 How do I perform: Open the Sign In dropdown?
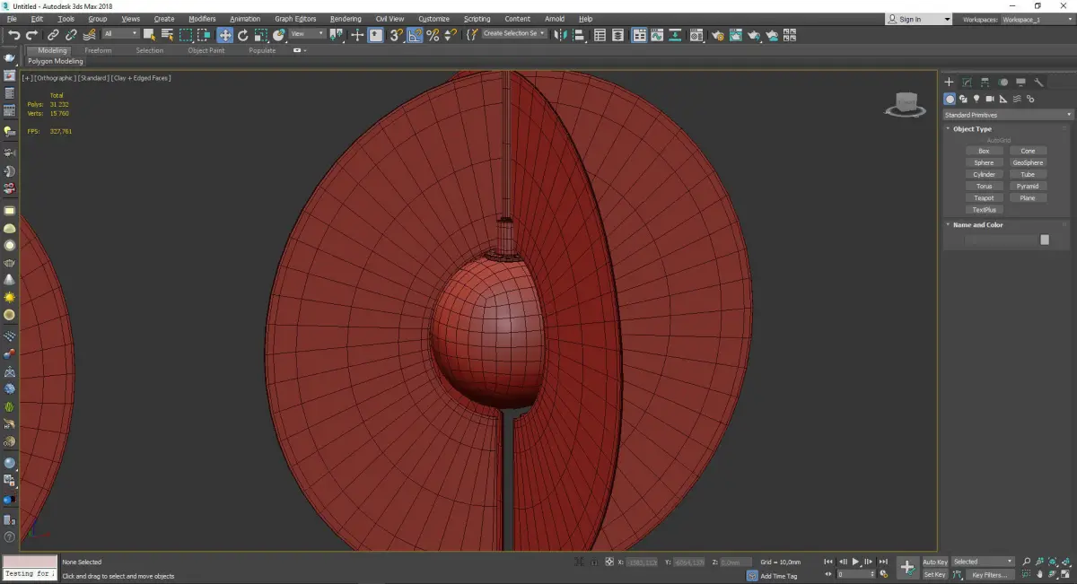(918, 19)
